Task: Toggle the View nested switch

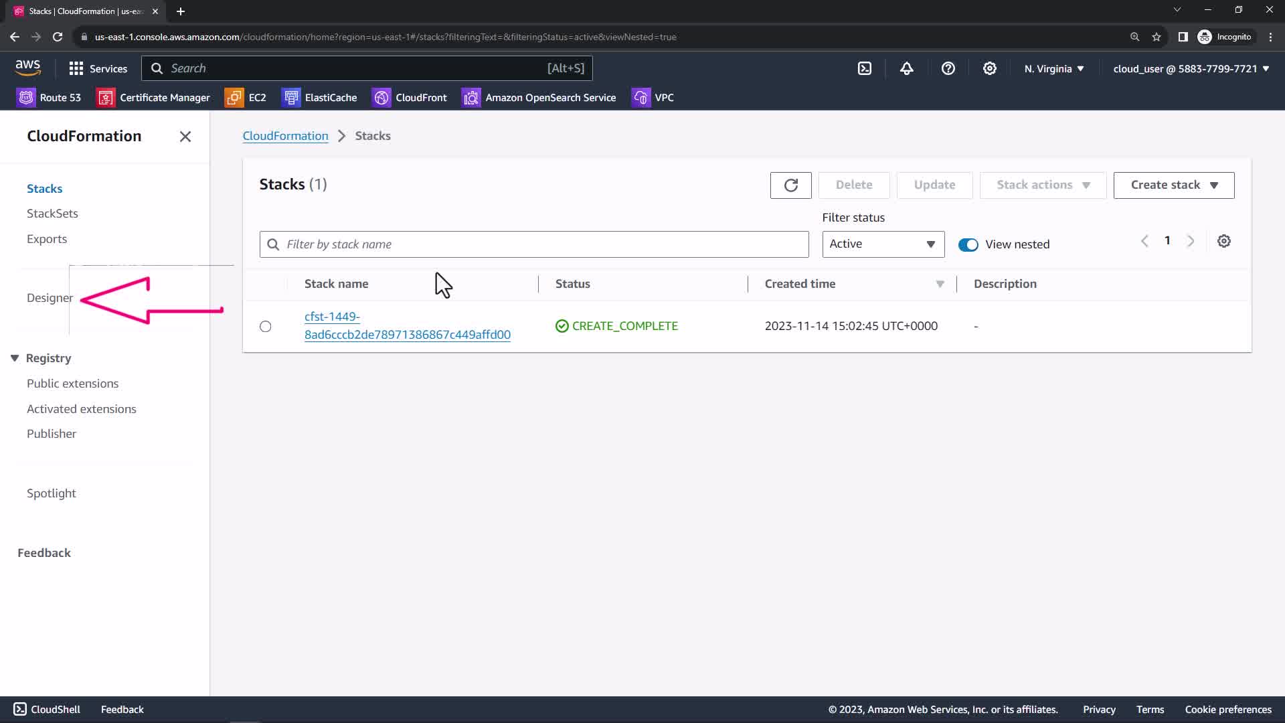Action: (x=968, y=245)
